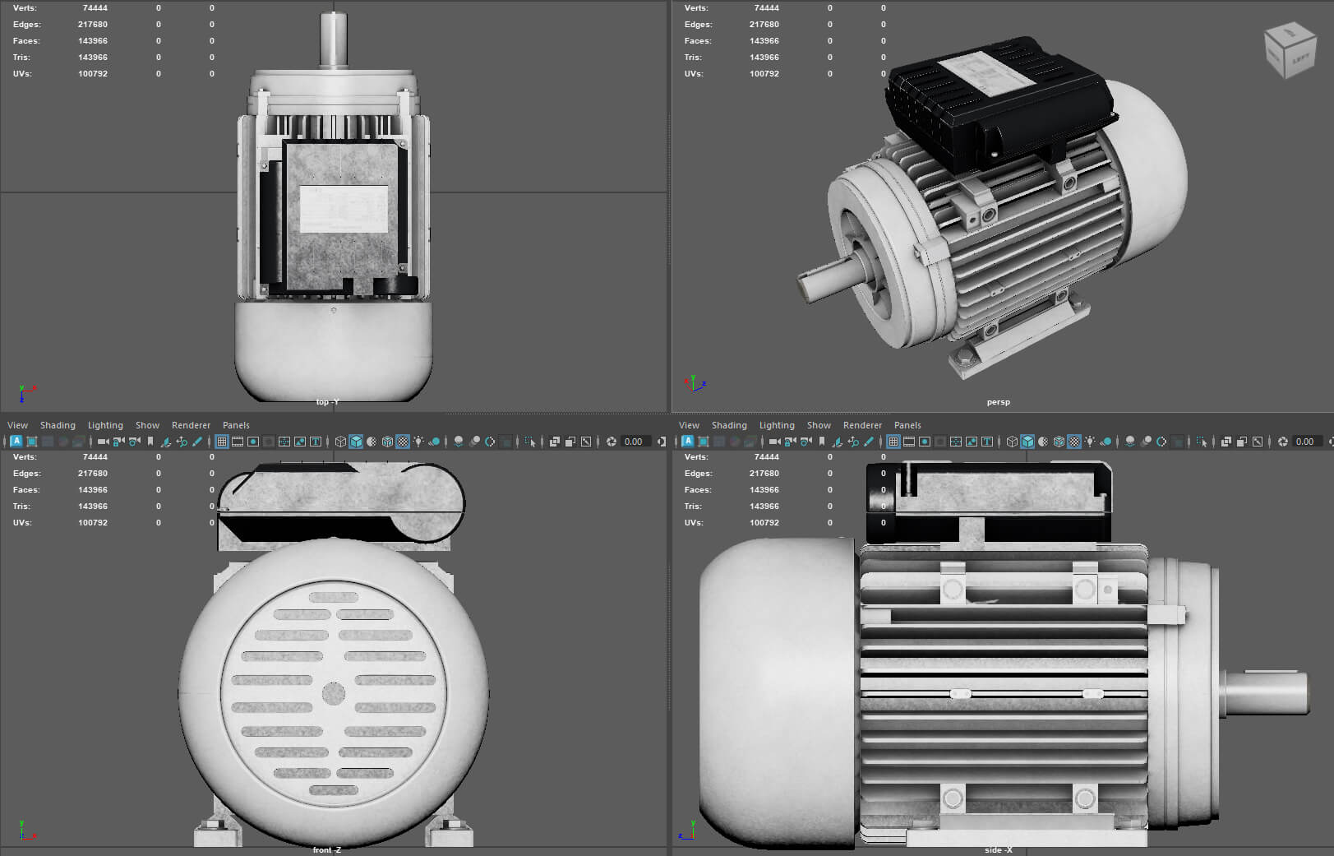Click X-Ray Joints icon in front panel toolbar

pos(586,442)
